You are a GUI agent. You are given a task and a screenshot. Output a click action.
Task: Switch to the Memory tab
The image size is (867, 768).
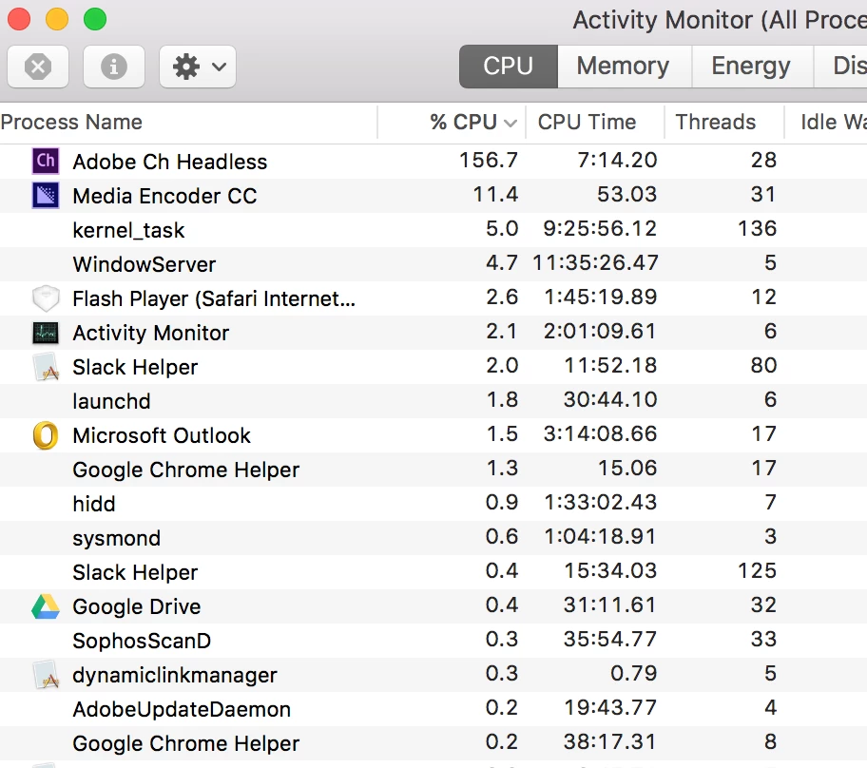pos(624,67)
